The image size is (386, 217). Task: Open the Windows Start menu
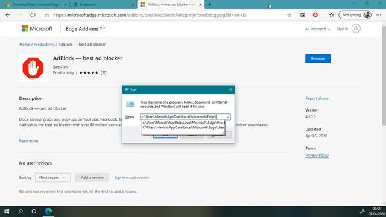pyautogui.click(x=7, y=212)
